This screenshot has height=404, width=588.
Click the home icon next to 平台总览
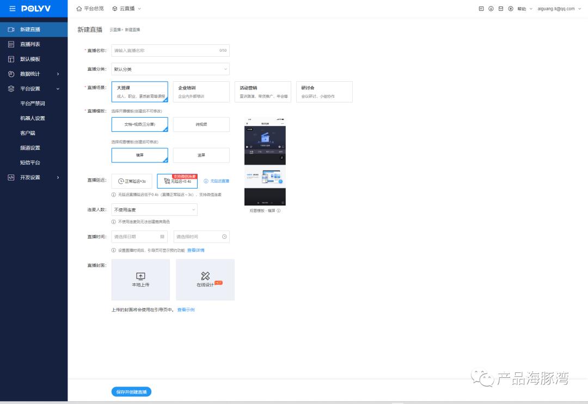tap(79, 9)
